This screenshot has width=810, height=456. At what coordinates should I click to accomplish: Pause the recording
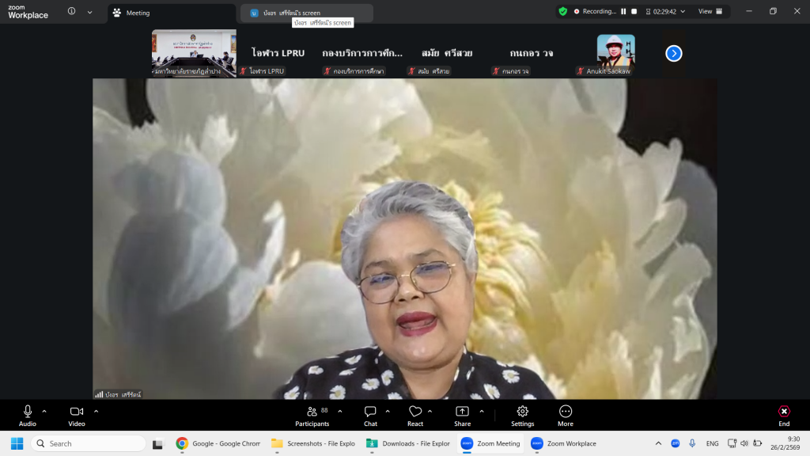tap(623, 12)
